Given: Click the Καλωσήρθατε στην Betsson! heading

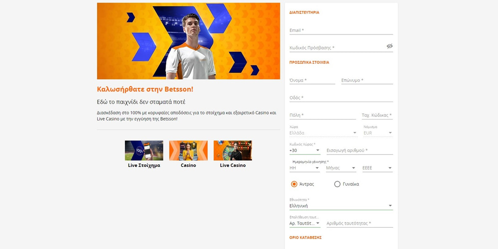Looking at the screenshot, I should pyautogui.click(x=145, y=89).
